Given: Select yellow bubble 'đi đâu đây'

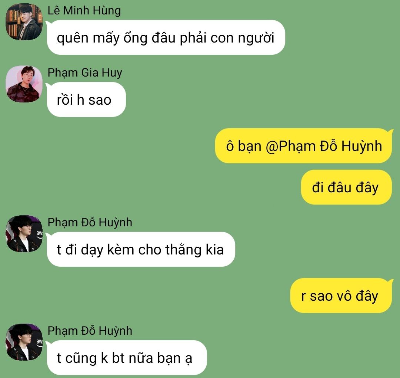Looking at the screenshot, I should pyautogui.click(x=346, y=187).
